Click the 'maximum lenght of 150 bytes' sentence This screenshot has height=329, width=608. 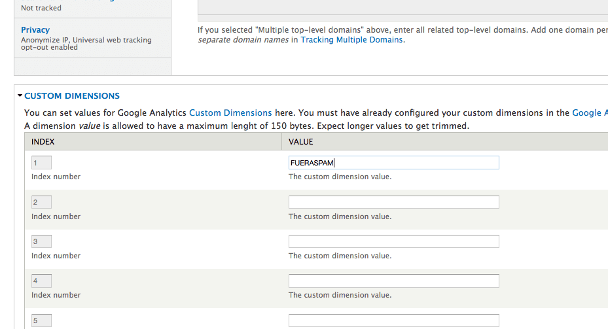pos(247,126)
